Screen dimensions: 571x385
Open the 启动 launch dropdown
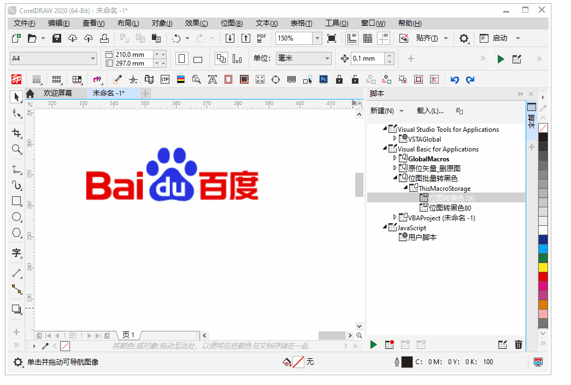click(x=518, y=38)
